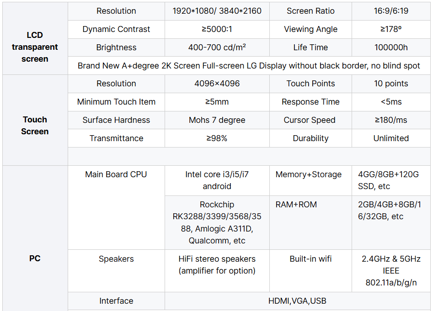The height and width of the screenshot is (311, 433).
Task: Click the 100000h life time value
Action: coord(391,47)
